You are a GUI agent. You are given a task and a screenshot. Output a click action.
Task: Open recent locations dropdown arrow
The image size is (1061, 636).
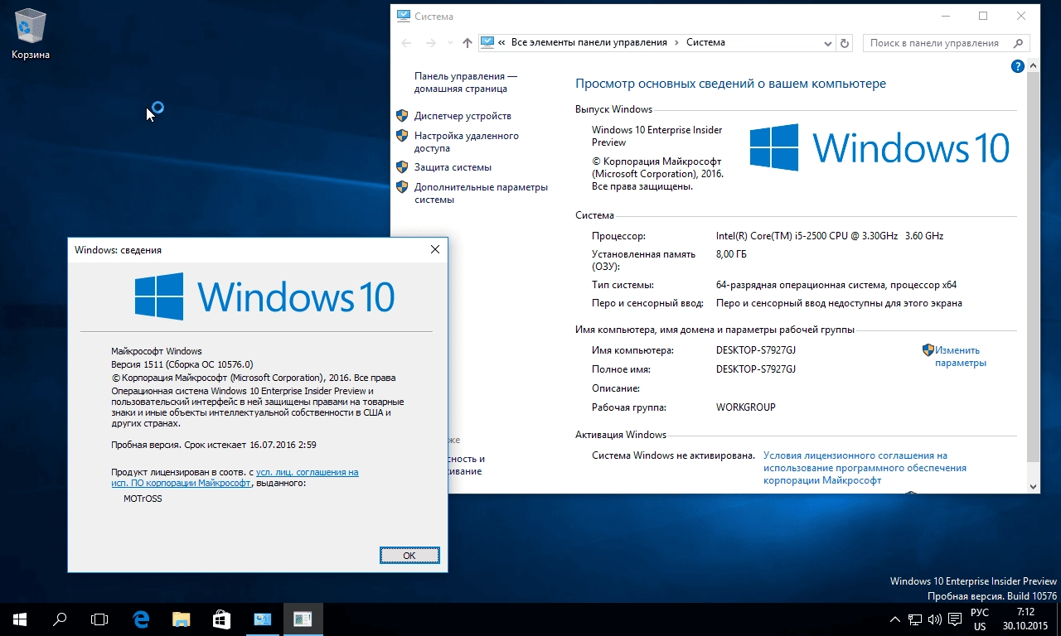(450, 43)
